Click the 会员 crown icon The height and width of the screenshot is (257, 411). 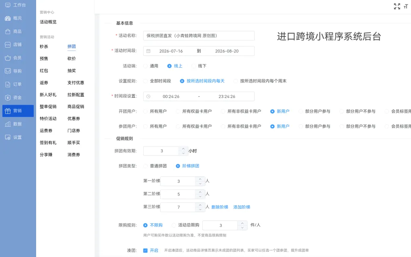(x=8, y=58)
